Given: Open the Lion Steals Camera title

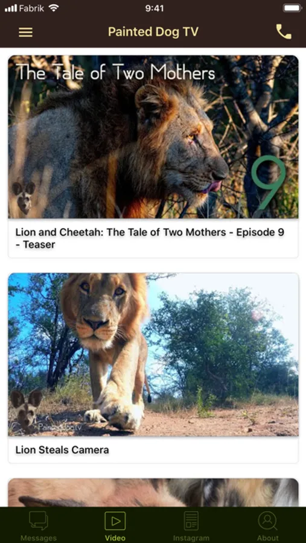Looking at the screenshot, I should click(x=62, y=450).
